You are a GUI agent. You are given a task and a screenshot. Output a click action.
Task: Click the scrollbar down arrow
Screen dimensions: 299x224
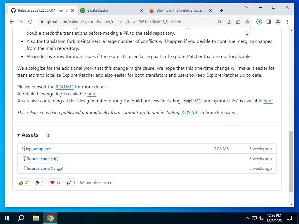pyautogui.click(x=291, y=204)
